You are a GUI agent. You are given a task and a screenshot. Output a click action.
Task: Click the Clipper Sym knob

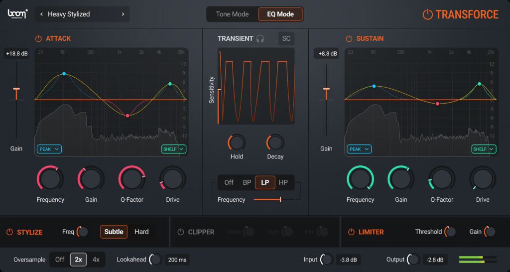[x=287, y=232]
